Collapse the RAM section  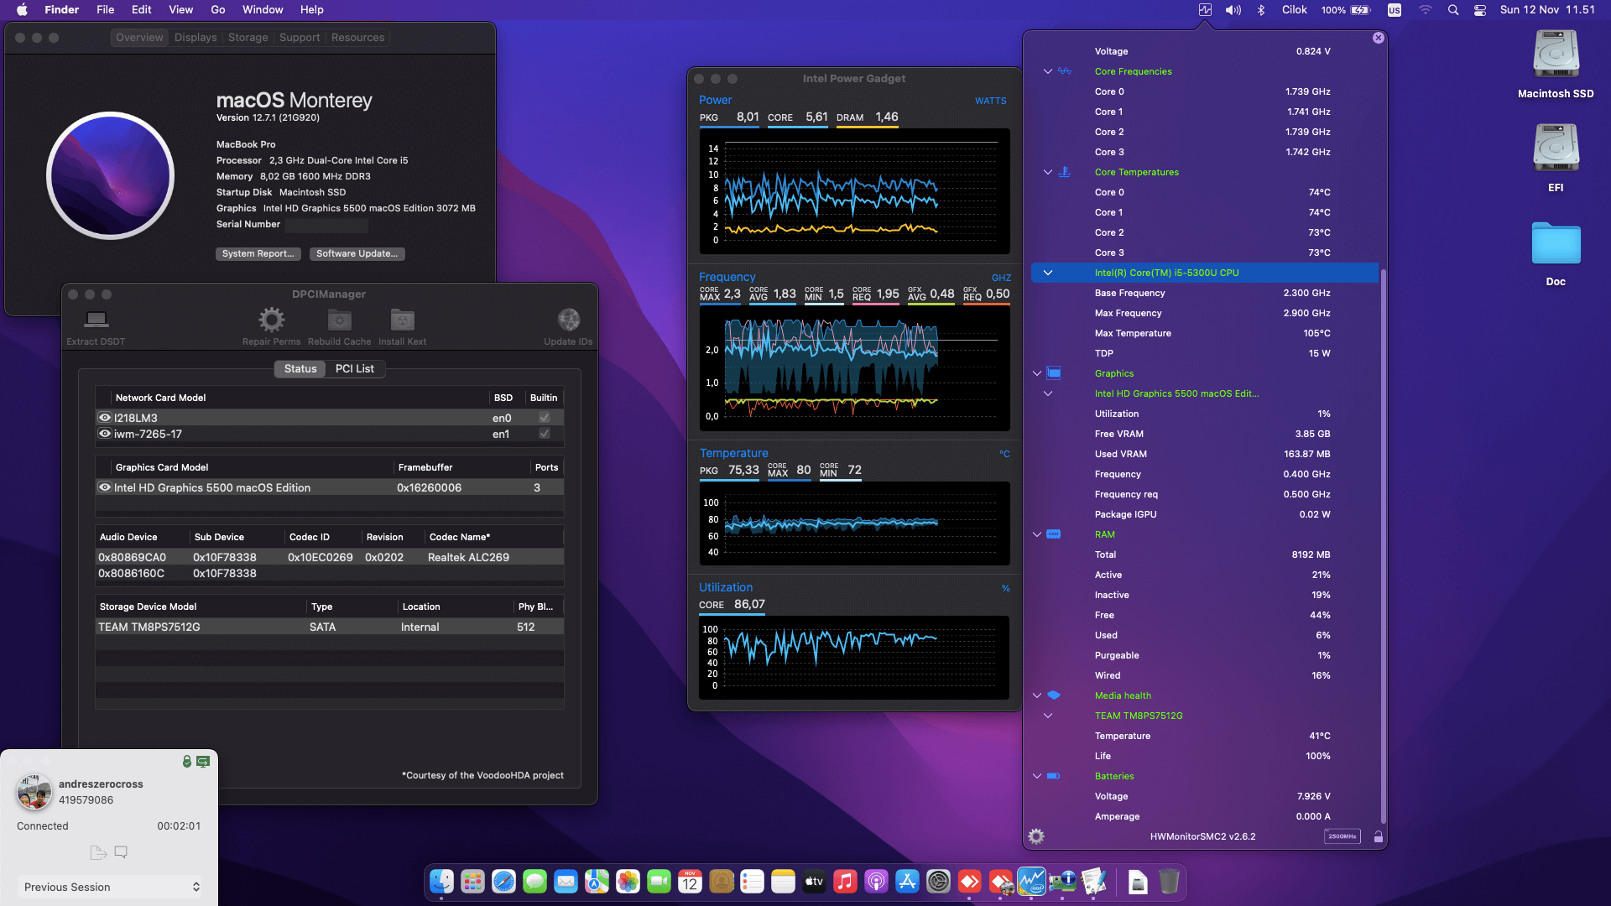tap(1037, 534)
